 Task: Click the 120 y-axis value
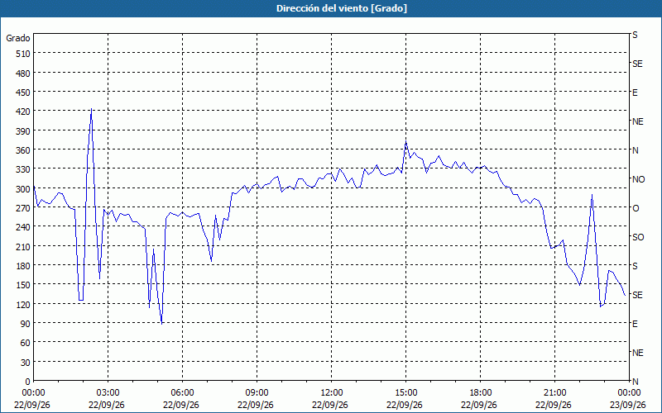tap(23, 304)
